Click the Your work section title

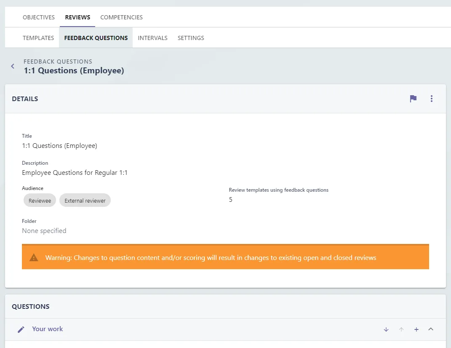48,329
